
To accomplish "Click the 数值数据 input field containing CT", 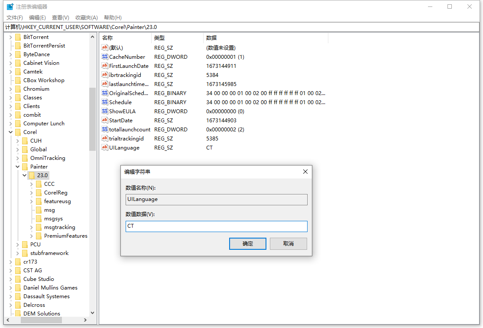I will pos(217,226).
